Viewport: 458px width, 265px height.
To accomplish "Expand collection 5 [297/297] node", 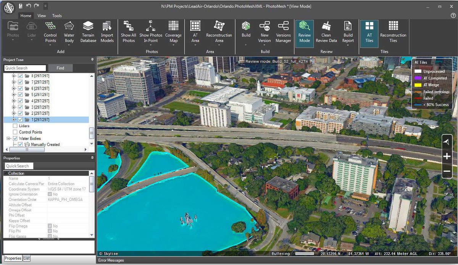I will click(x=14, y=95).
